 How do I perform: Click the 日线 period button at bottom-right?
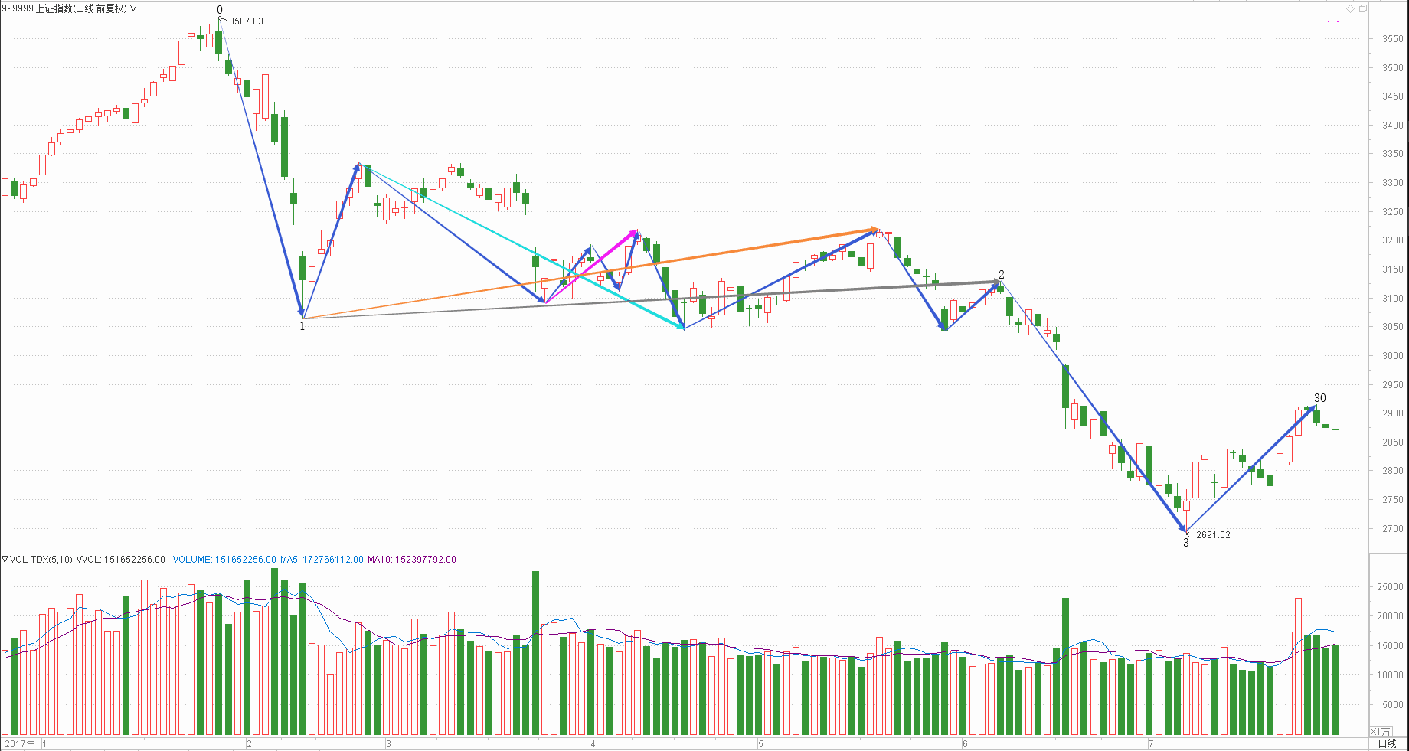(1387, 743)
